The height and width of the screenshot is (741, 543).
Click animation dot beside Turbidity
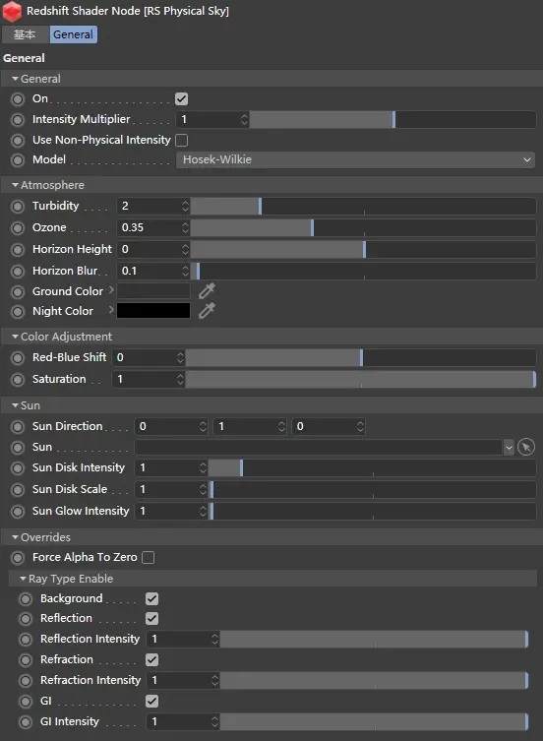tap(18, 207)
